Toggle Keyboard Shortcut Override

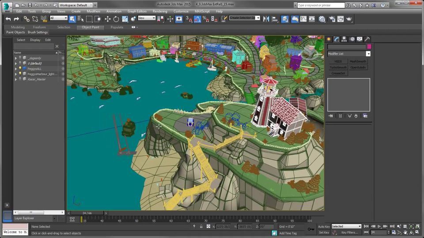[179, 19]
